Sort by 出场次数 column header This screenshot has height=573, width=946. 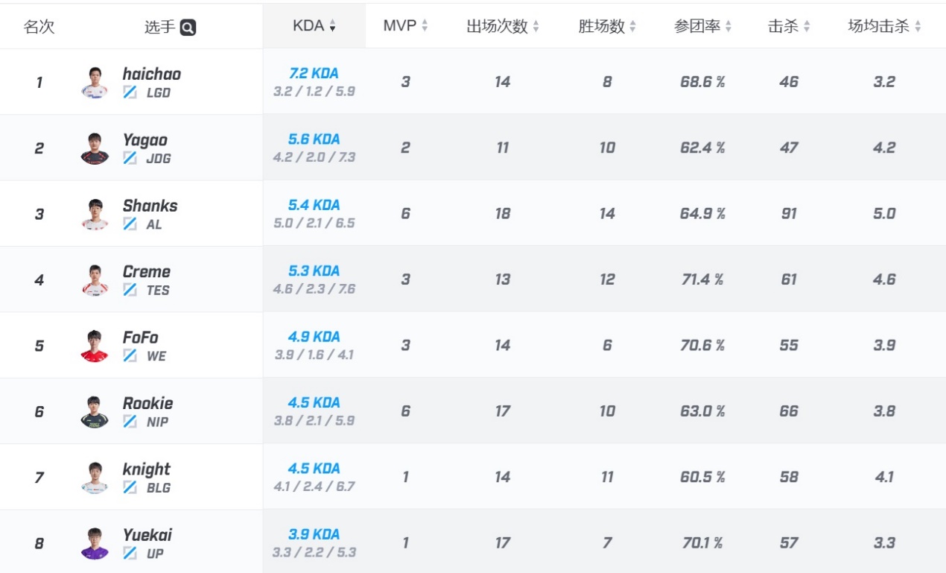point(503,27)
